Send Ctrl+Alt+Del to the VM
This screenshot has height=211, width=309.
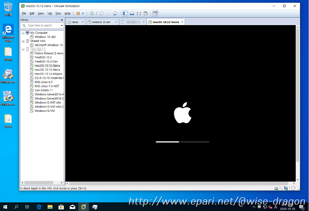point(92,14)
